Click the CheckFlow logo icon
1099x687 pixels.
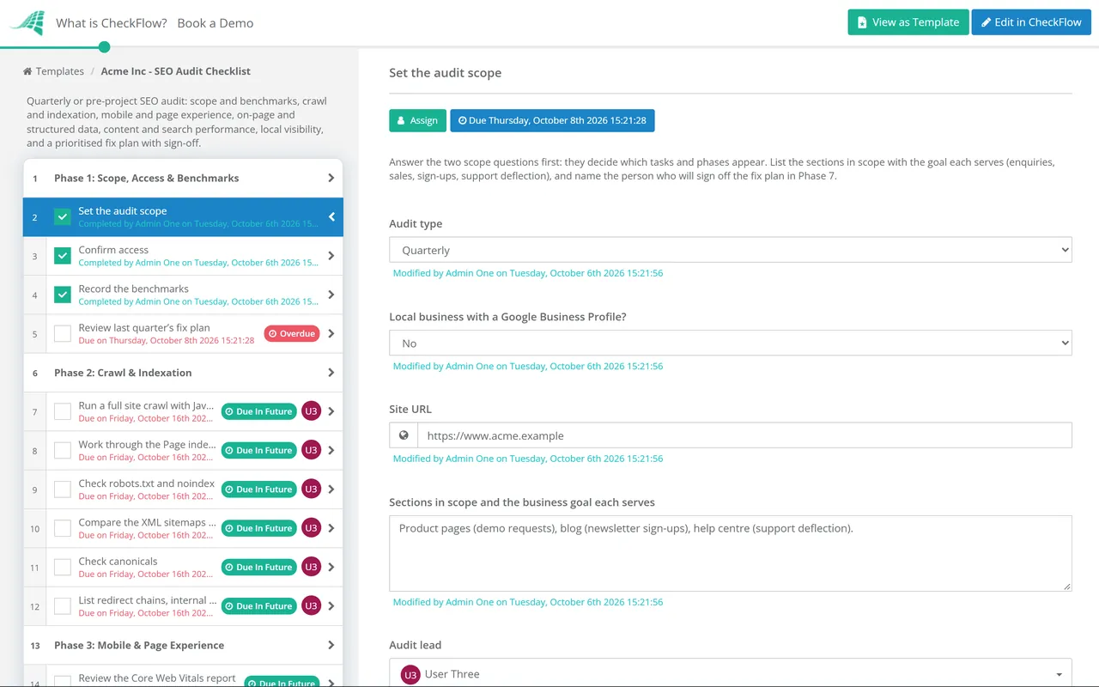point(27,23)
